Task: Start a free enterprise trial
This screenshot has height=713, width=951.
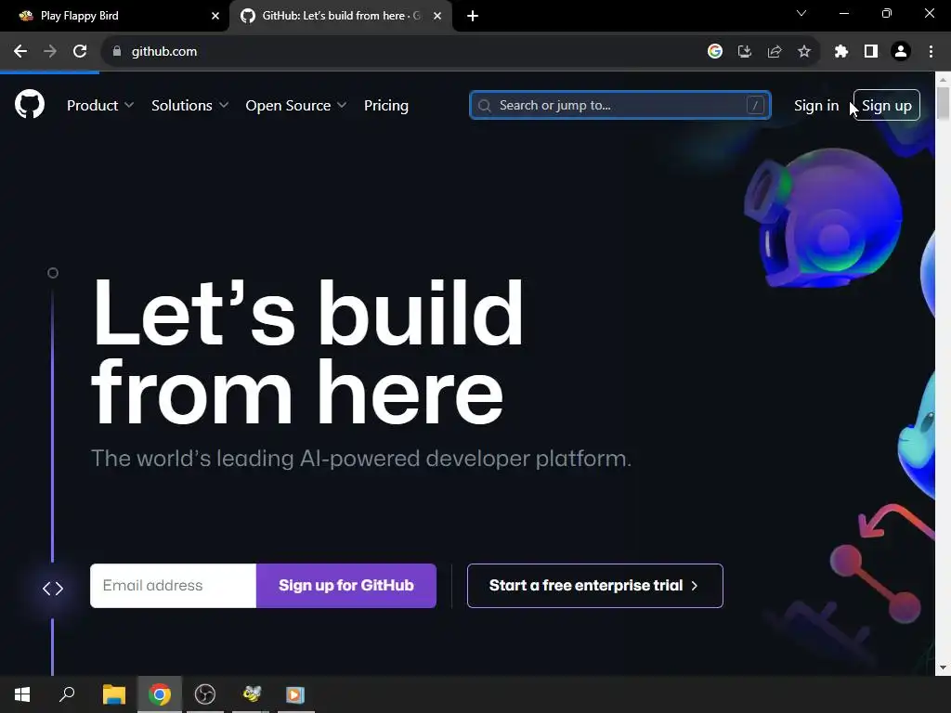Action: tap(595, 586)
